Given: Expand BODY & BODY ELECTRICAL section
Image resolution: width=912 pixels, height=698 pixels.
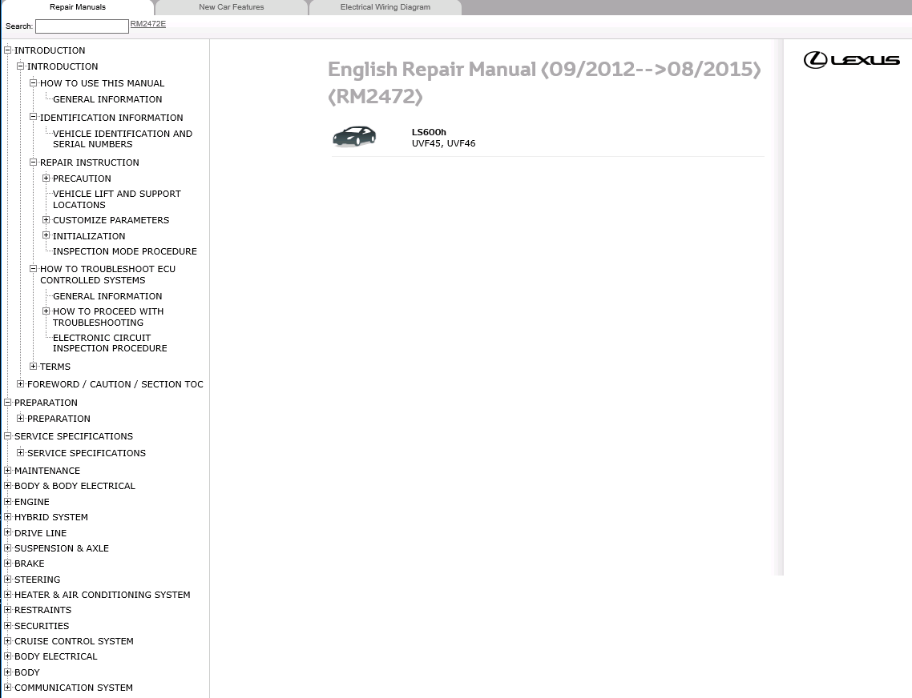Looking at the screenshot, I should tap(7, 485).
